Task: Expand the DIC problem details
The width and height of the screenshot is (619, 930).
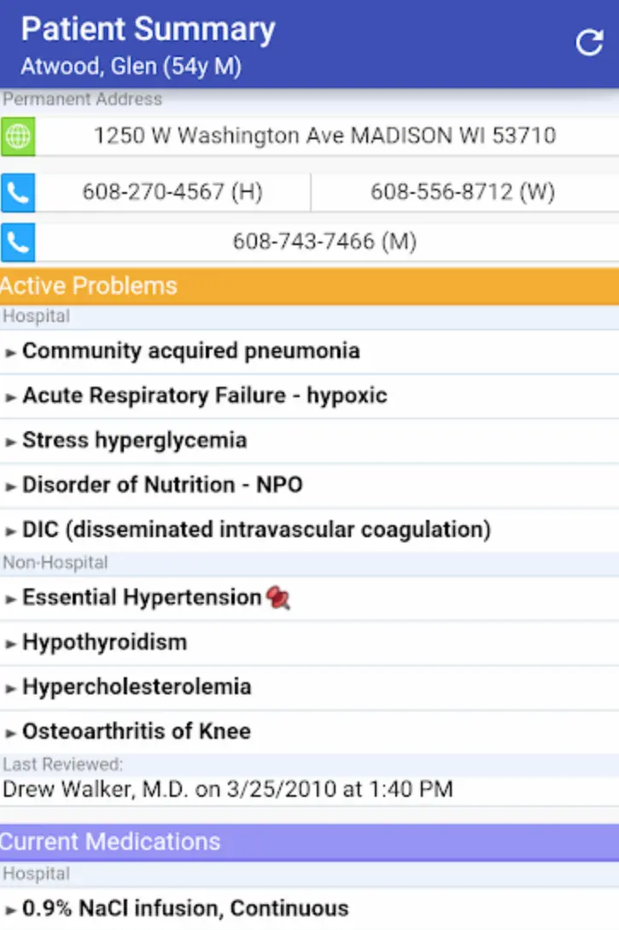Action: pos(255,529)
